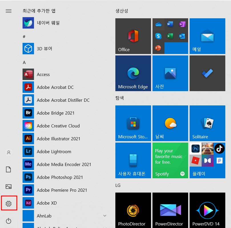Open Dolby icon in the 플레이 tile

[x=207, y=161]
